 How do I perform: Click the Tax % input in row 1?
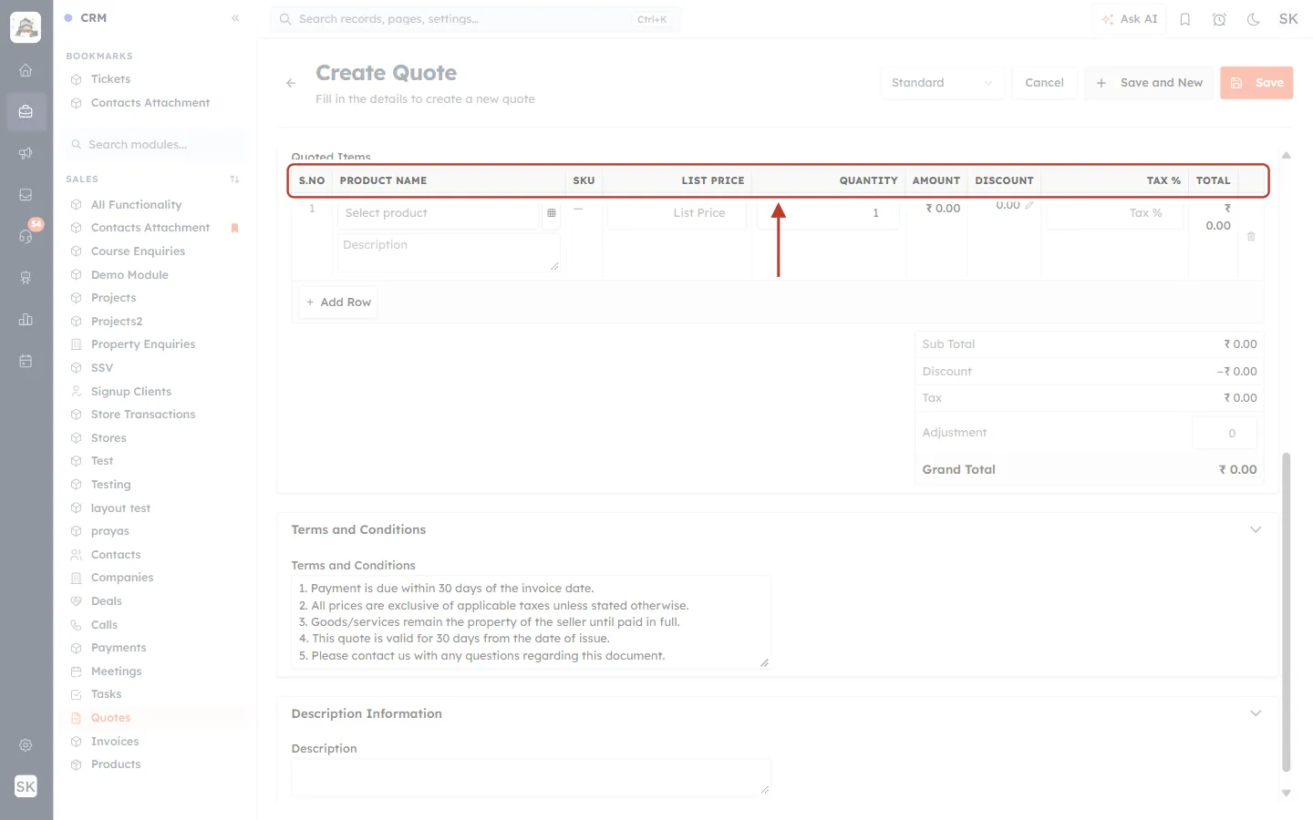click(x=1116, y=213)
